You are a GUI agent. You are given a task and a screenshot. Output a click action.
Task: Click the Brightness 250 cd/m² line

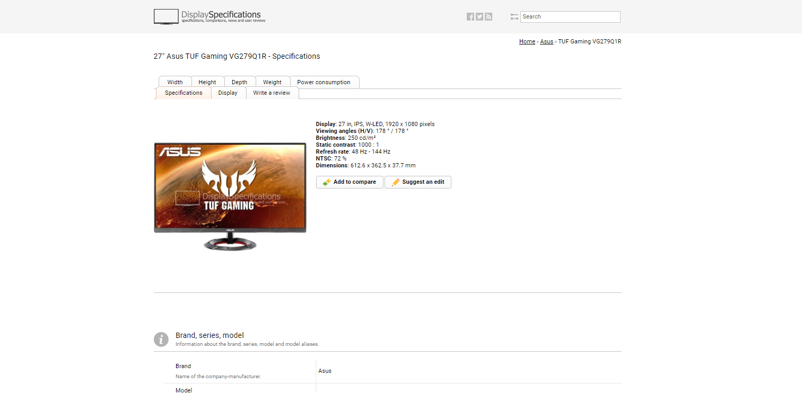346,138
